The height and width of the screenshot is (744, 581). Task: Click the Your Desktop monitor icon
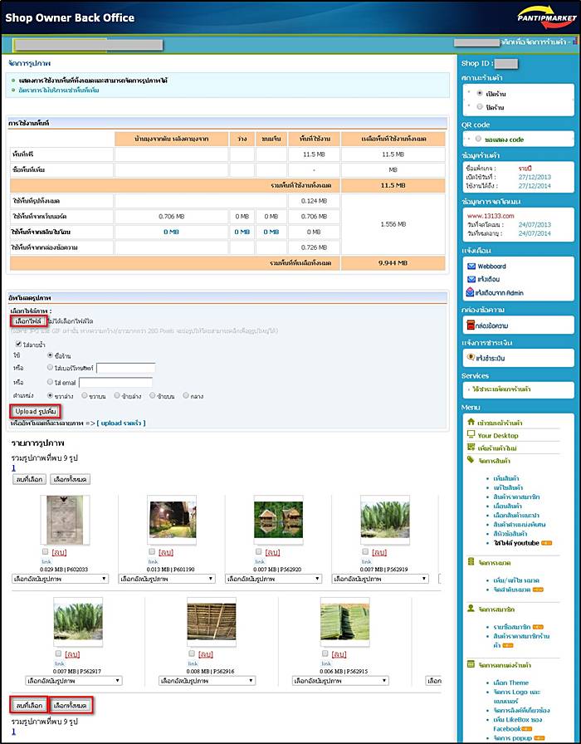click(471, 434)
